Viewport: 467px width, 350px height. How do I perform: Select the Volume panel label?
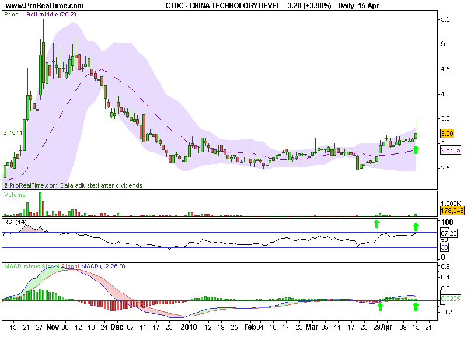coord(15,195)
